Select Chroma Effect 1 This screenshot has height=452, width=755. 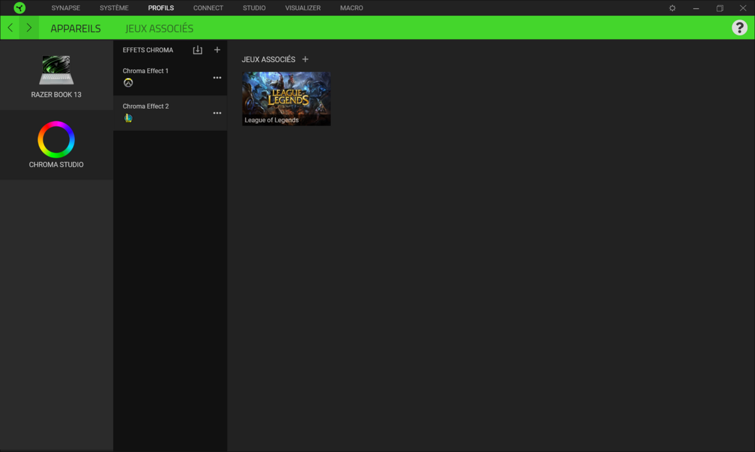pyautogui.click(x=170, y=77)
